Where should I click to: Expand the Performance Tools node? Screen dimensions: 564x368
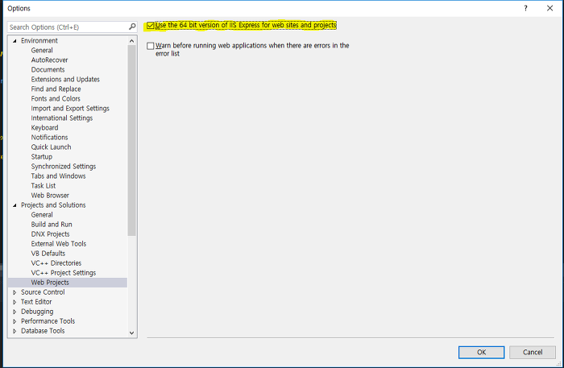(x=15, y=321)
